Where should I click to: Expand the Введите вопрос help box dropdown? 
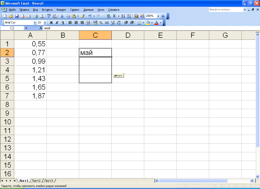click(245, 10)
